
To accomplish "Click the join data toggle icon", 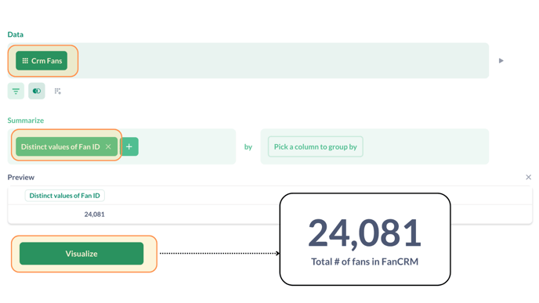I will click(x=37, y=91).
